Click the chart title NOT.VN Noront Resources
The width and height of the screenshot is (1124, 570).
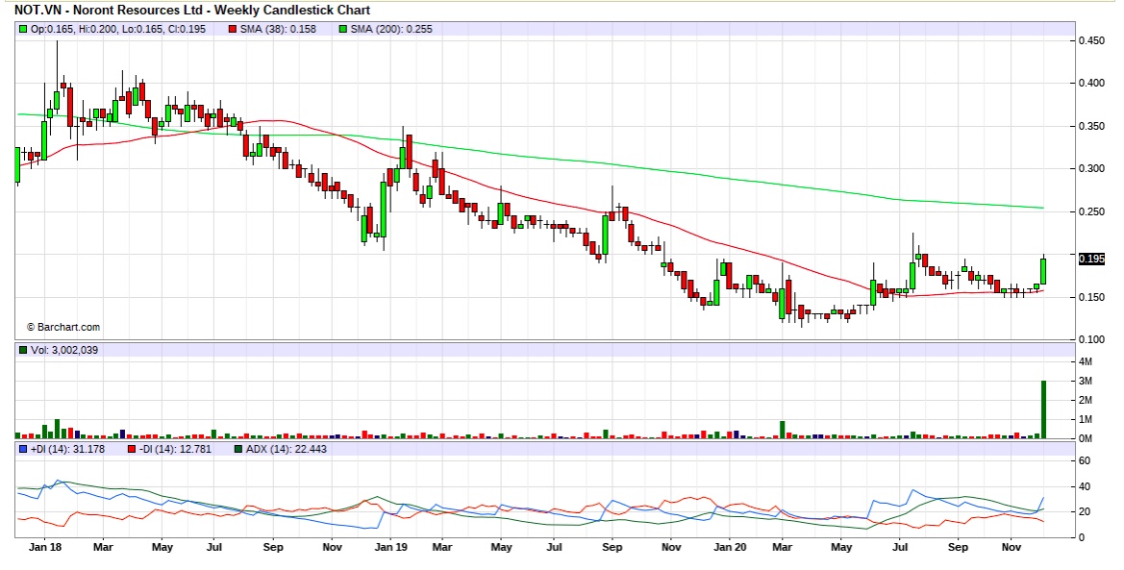tap(192, 10)
